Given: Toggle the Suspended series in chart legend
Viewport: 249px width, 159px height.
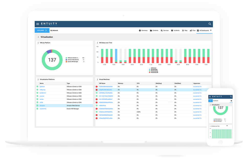Looking at the screenshot, I should [153, 69].
